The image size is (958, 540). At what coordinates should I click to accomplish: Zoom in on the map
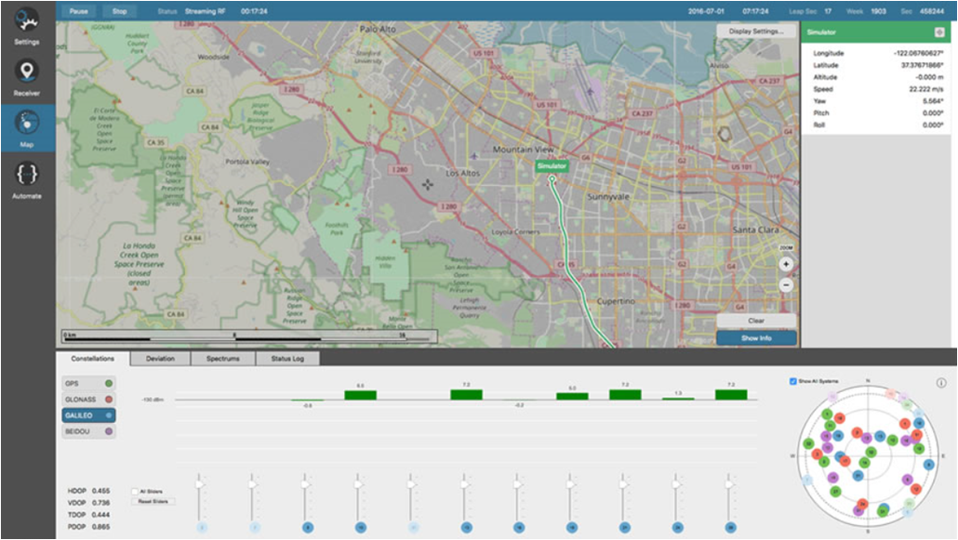coord(786,264)
